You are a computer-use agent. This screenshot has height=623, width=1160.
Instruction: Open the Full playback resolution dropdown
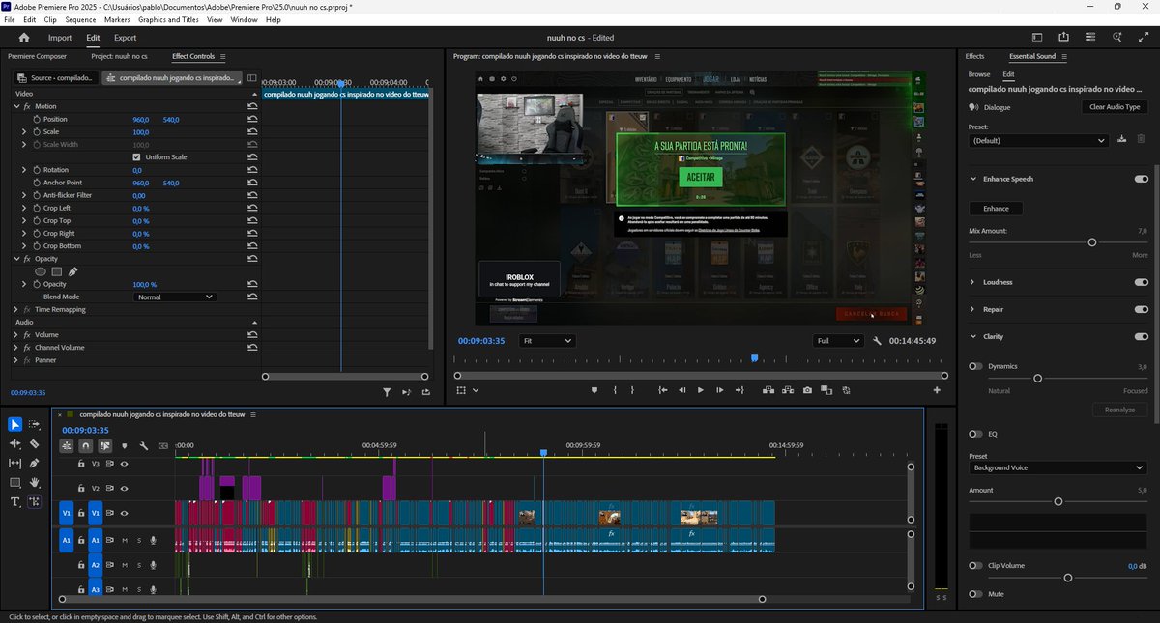tap(838, 341)
